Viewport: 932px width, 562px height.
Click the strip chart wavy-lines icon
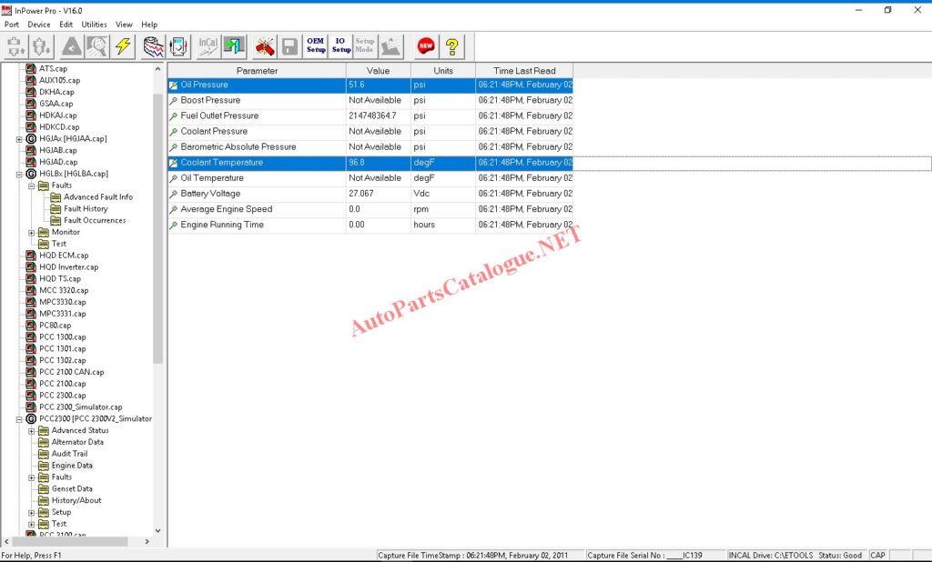click(151, 45)
